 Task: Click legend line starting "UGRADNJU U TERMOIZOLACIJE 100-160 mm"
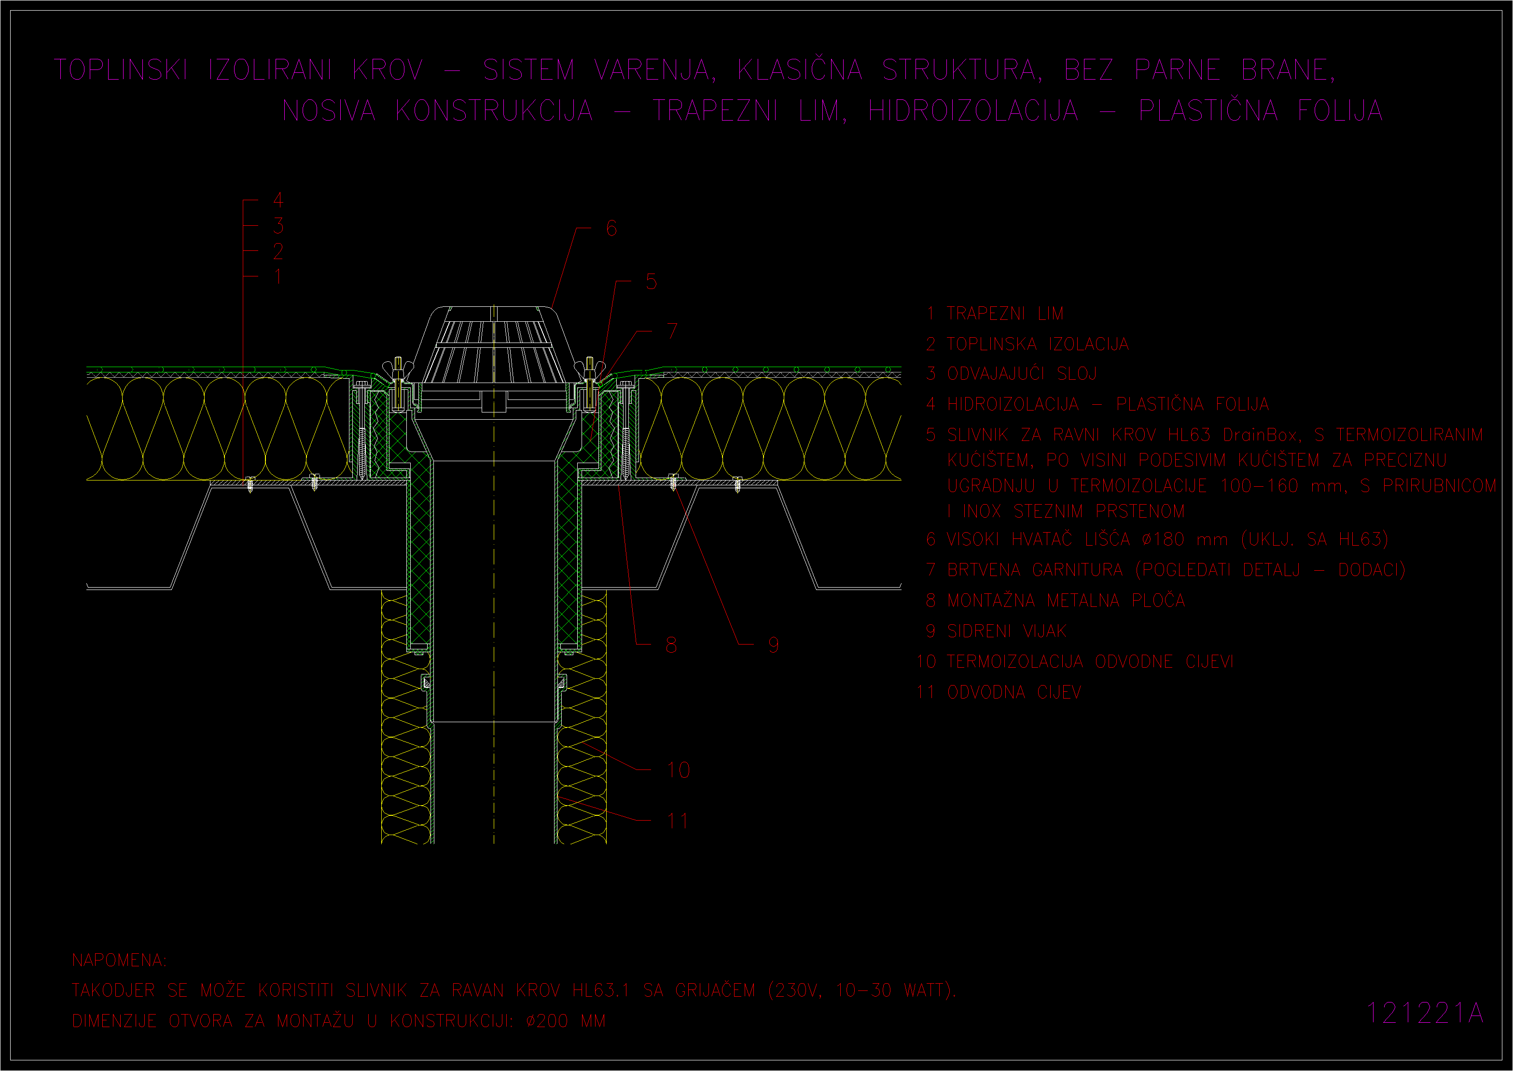point(1222,485)
